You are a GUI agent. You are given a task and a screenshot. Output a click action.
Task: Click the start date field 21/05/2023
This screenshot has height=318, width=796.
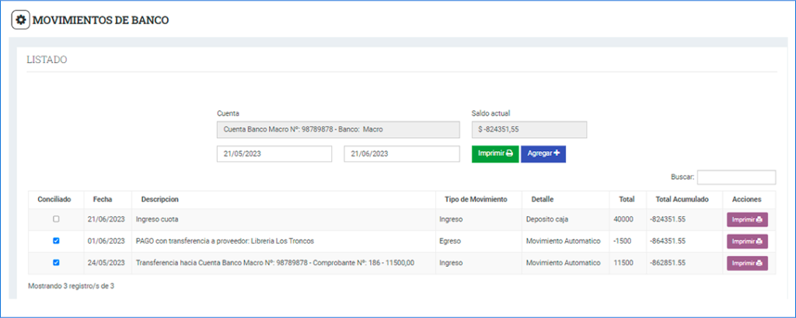coord(274,154)
